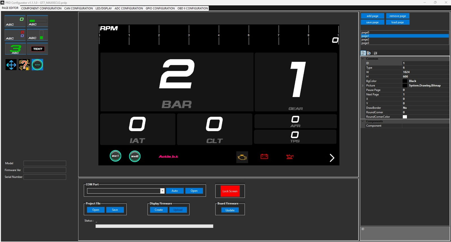The width and height of the screenshot is (451, 242).
Task: Collapse the Common property category
Action: 363,59
